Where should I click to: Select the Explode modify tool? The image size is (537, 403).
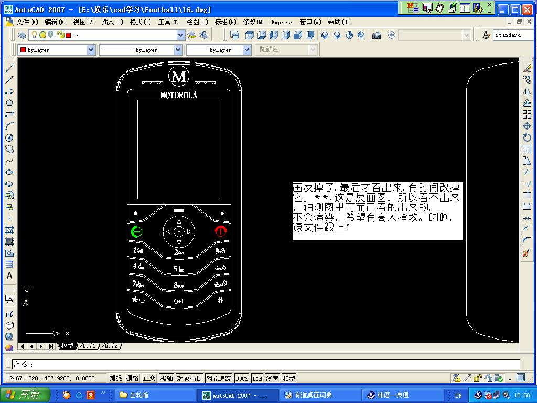[527, 253]
